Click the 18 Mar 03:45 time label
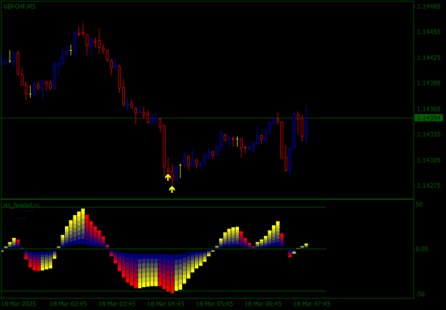 117,304
